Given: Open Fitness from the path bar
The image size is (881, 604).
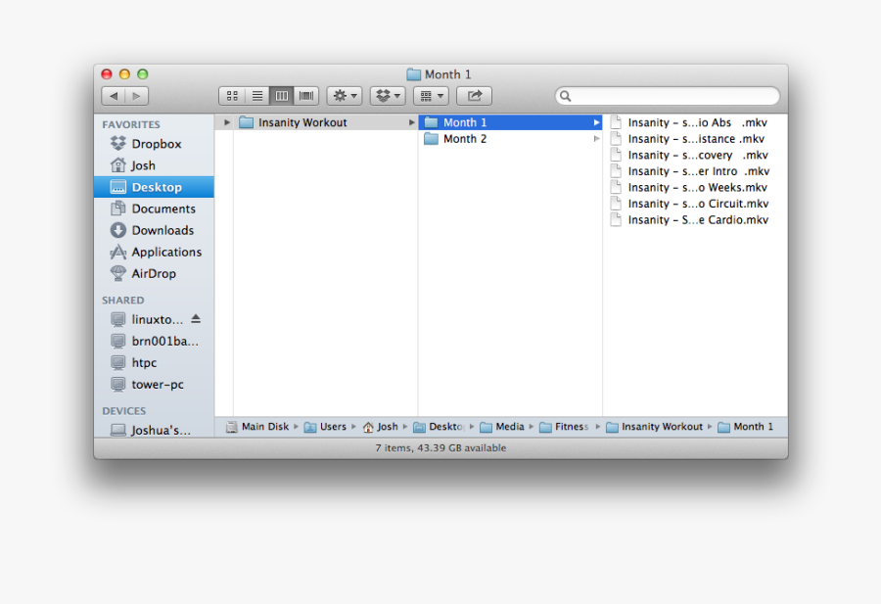Looking at the screenshot, I should tap(566, 427).
